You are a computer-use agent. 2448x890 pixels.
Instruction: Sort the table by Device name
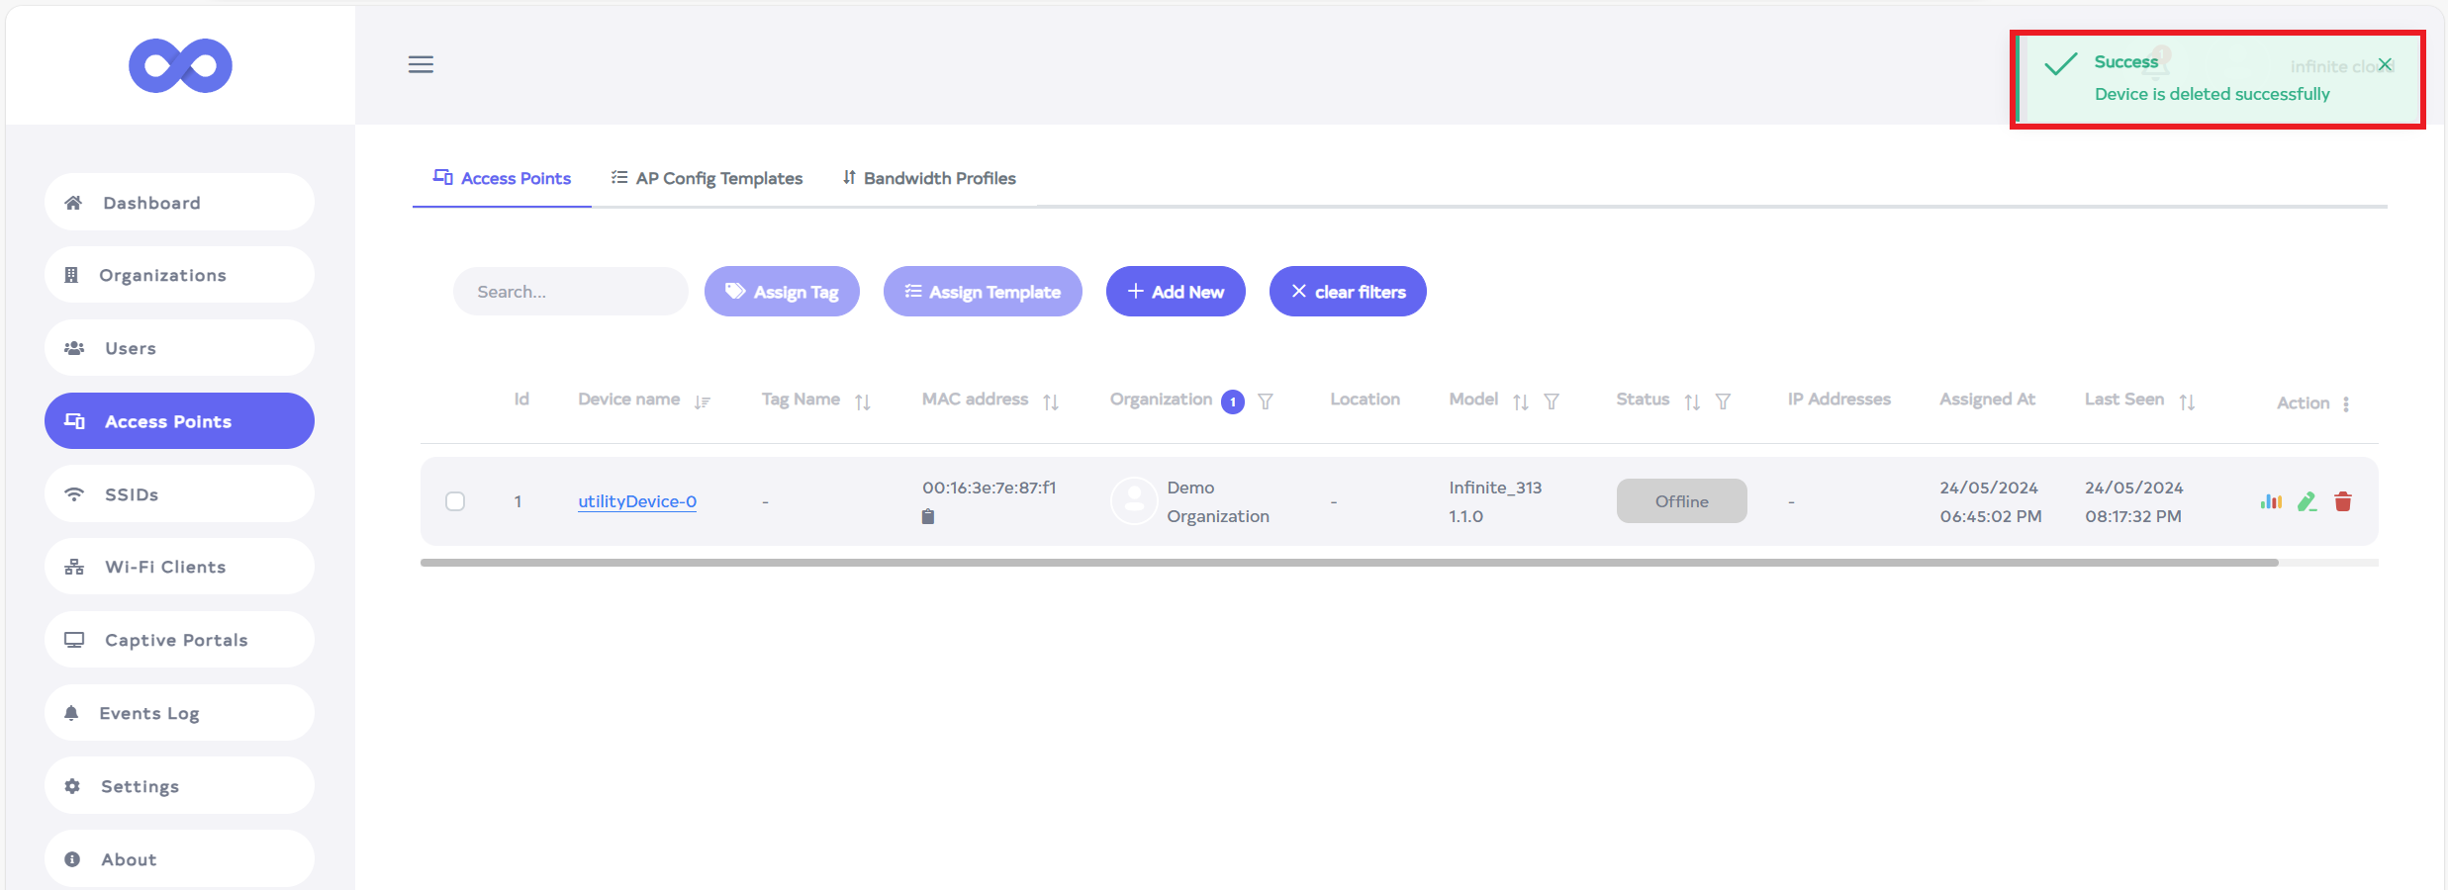(702, 401)
